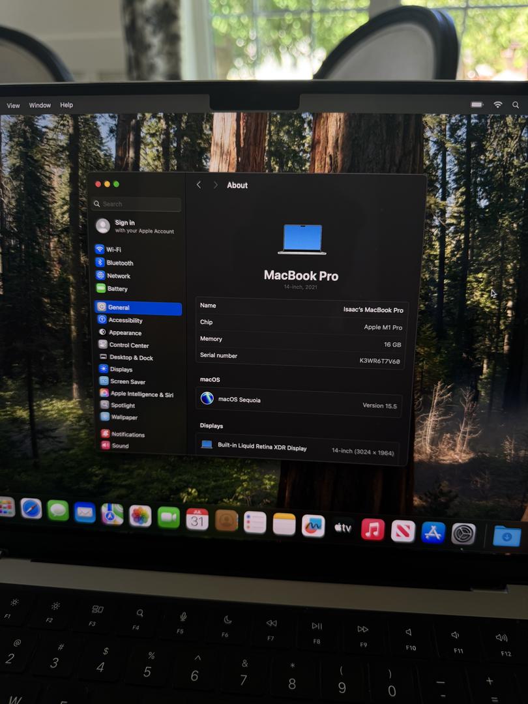Open the View menu
Screen dimensions: 528x704
point(14,106)
